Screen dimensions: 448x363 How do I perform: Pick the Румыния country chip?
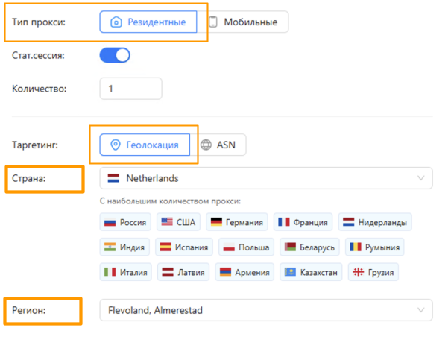(376, 247)
